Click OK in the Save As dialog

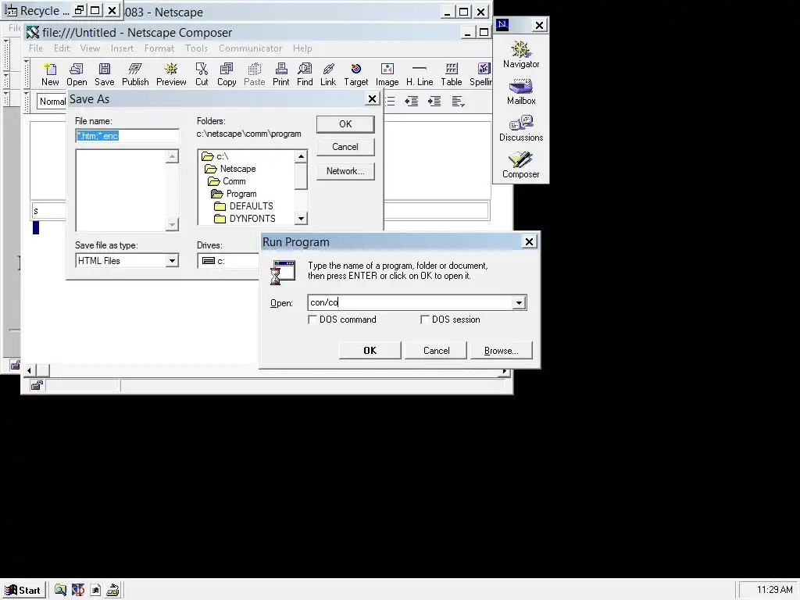(x=345, y=124)
